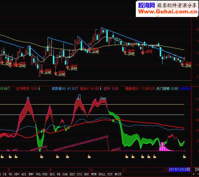Click the 主力吸货: 0.01 indicator label
This screenshot has width=199, height=177.
(x=28, y=88)
